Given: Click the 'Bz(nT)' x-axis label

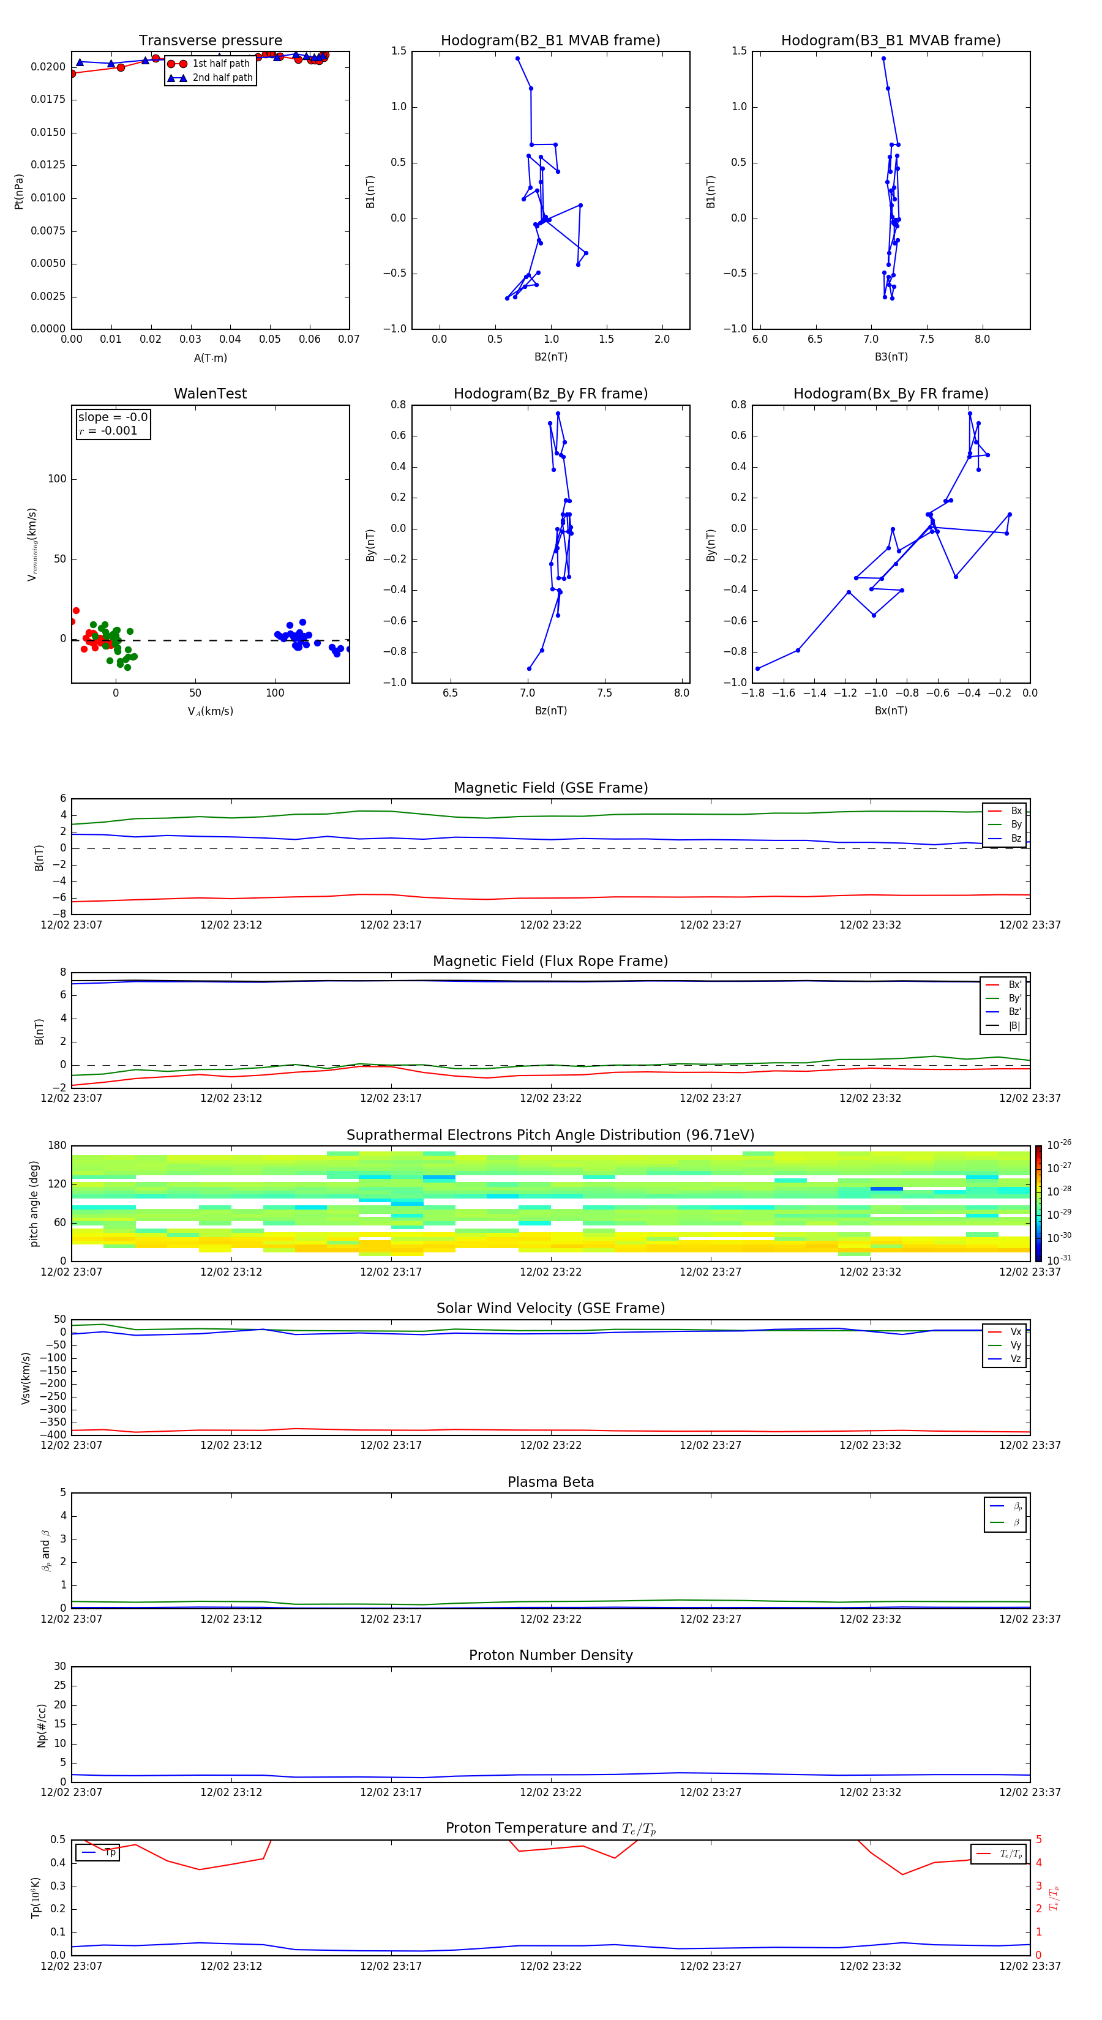Looking at the screenshot, I should pos(550,711).
